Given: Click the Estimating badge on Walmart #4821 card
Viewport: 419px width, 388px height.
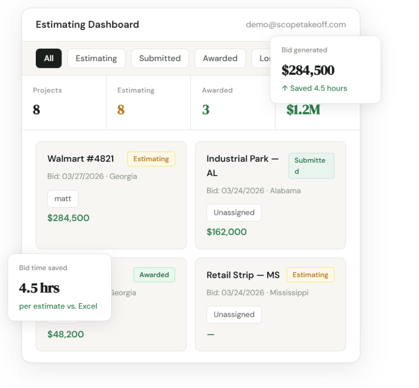Looking at the screenshot, I should point(151,159).
